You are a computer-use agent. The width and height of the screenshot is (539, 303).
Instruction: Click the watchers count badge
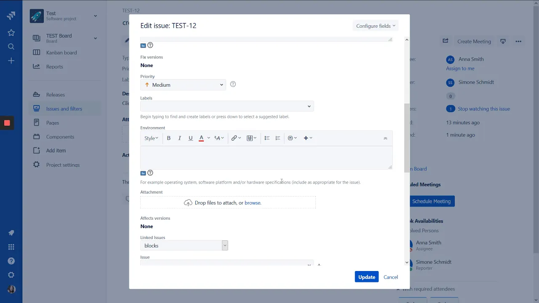(451, 109)
